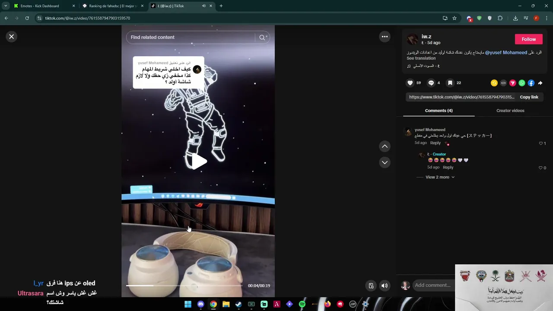
Task: Click the search magnifier in Find related content
Action: 262,37
